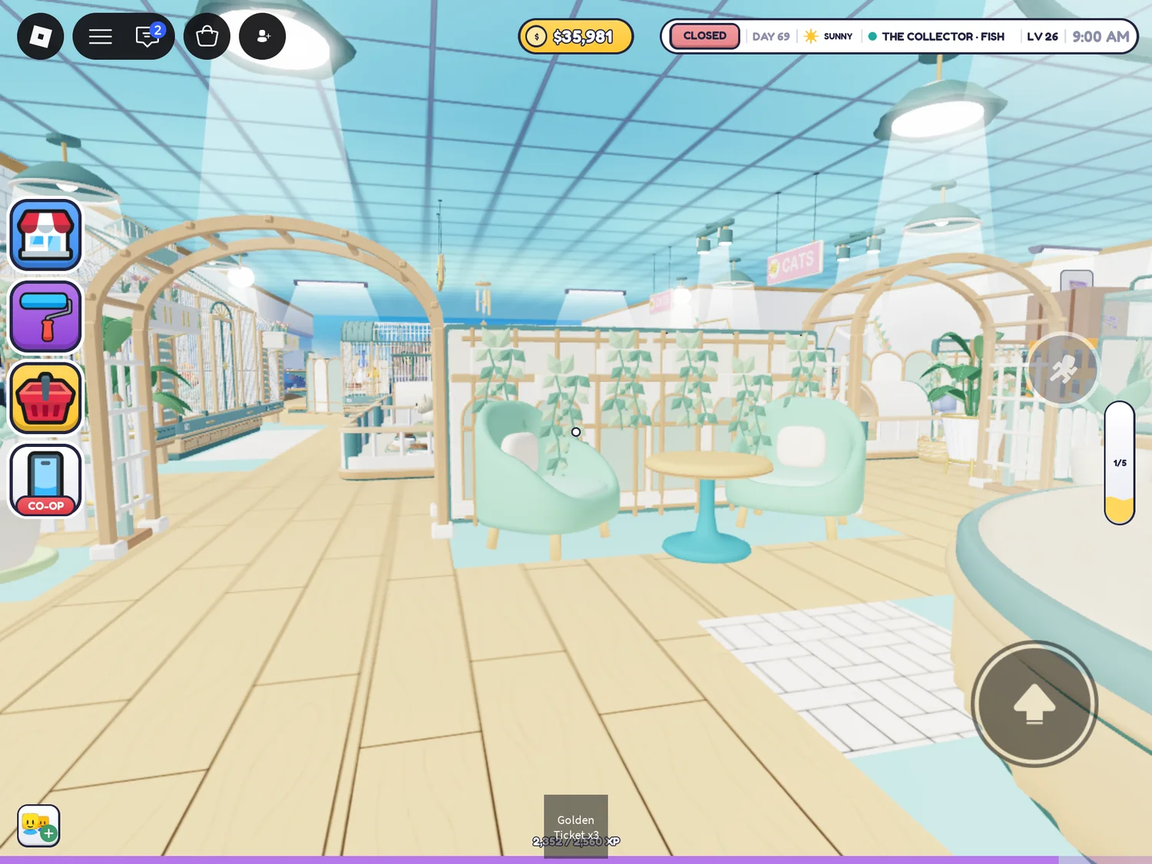Click the gold coin money icon
This screenshot has width=1152, height=864.
coord(536,36)
